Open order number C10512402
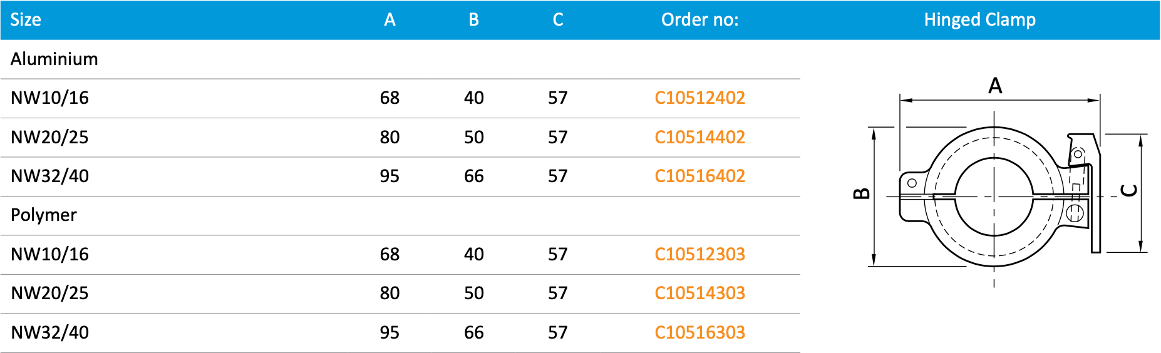 point(699,98)
